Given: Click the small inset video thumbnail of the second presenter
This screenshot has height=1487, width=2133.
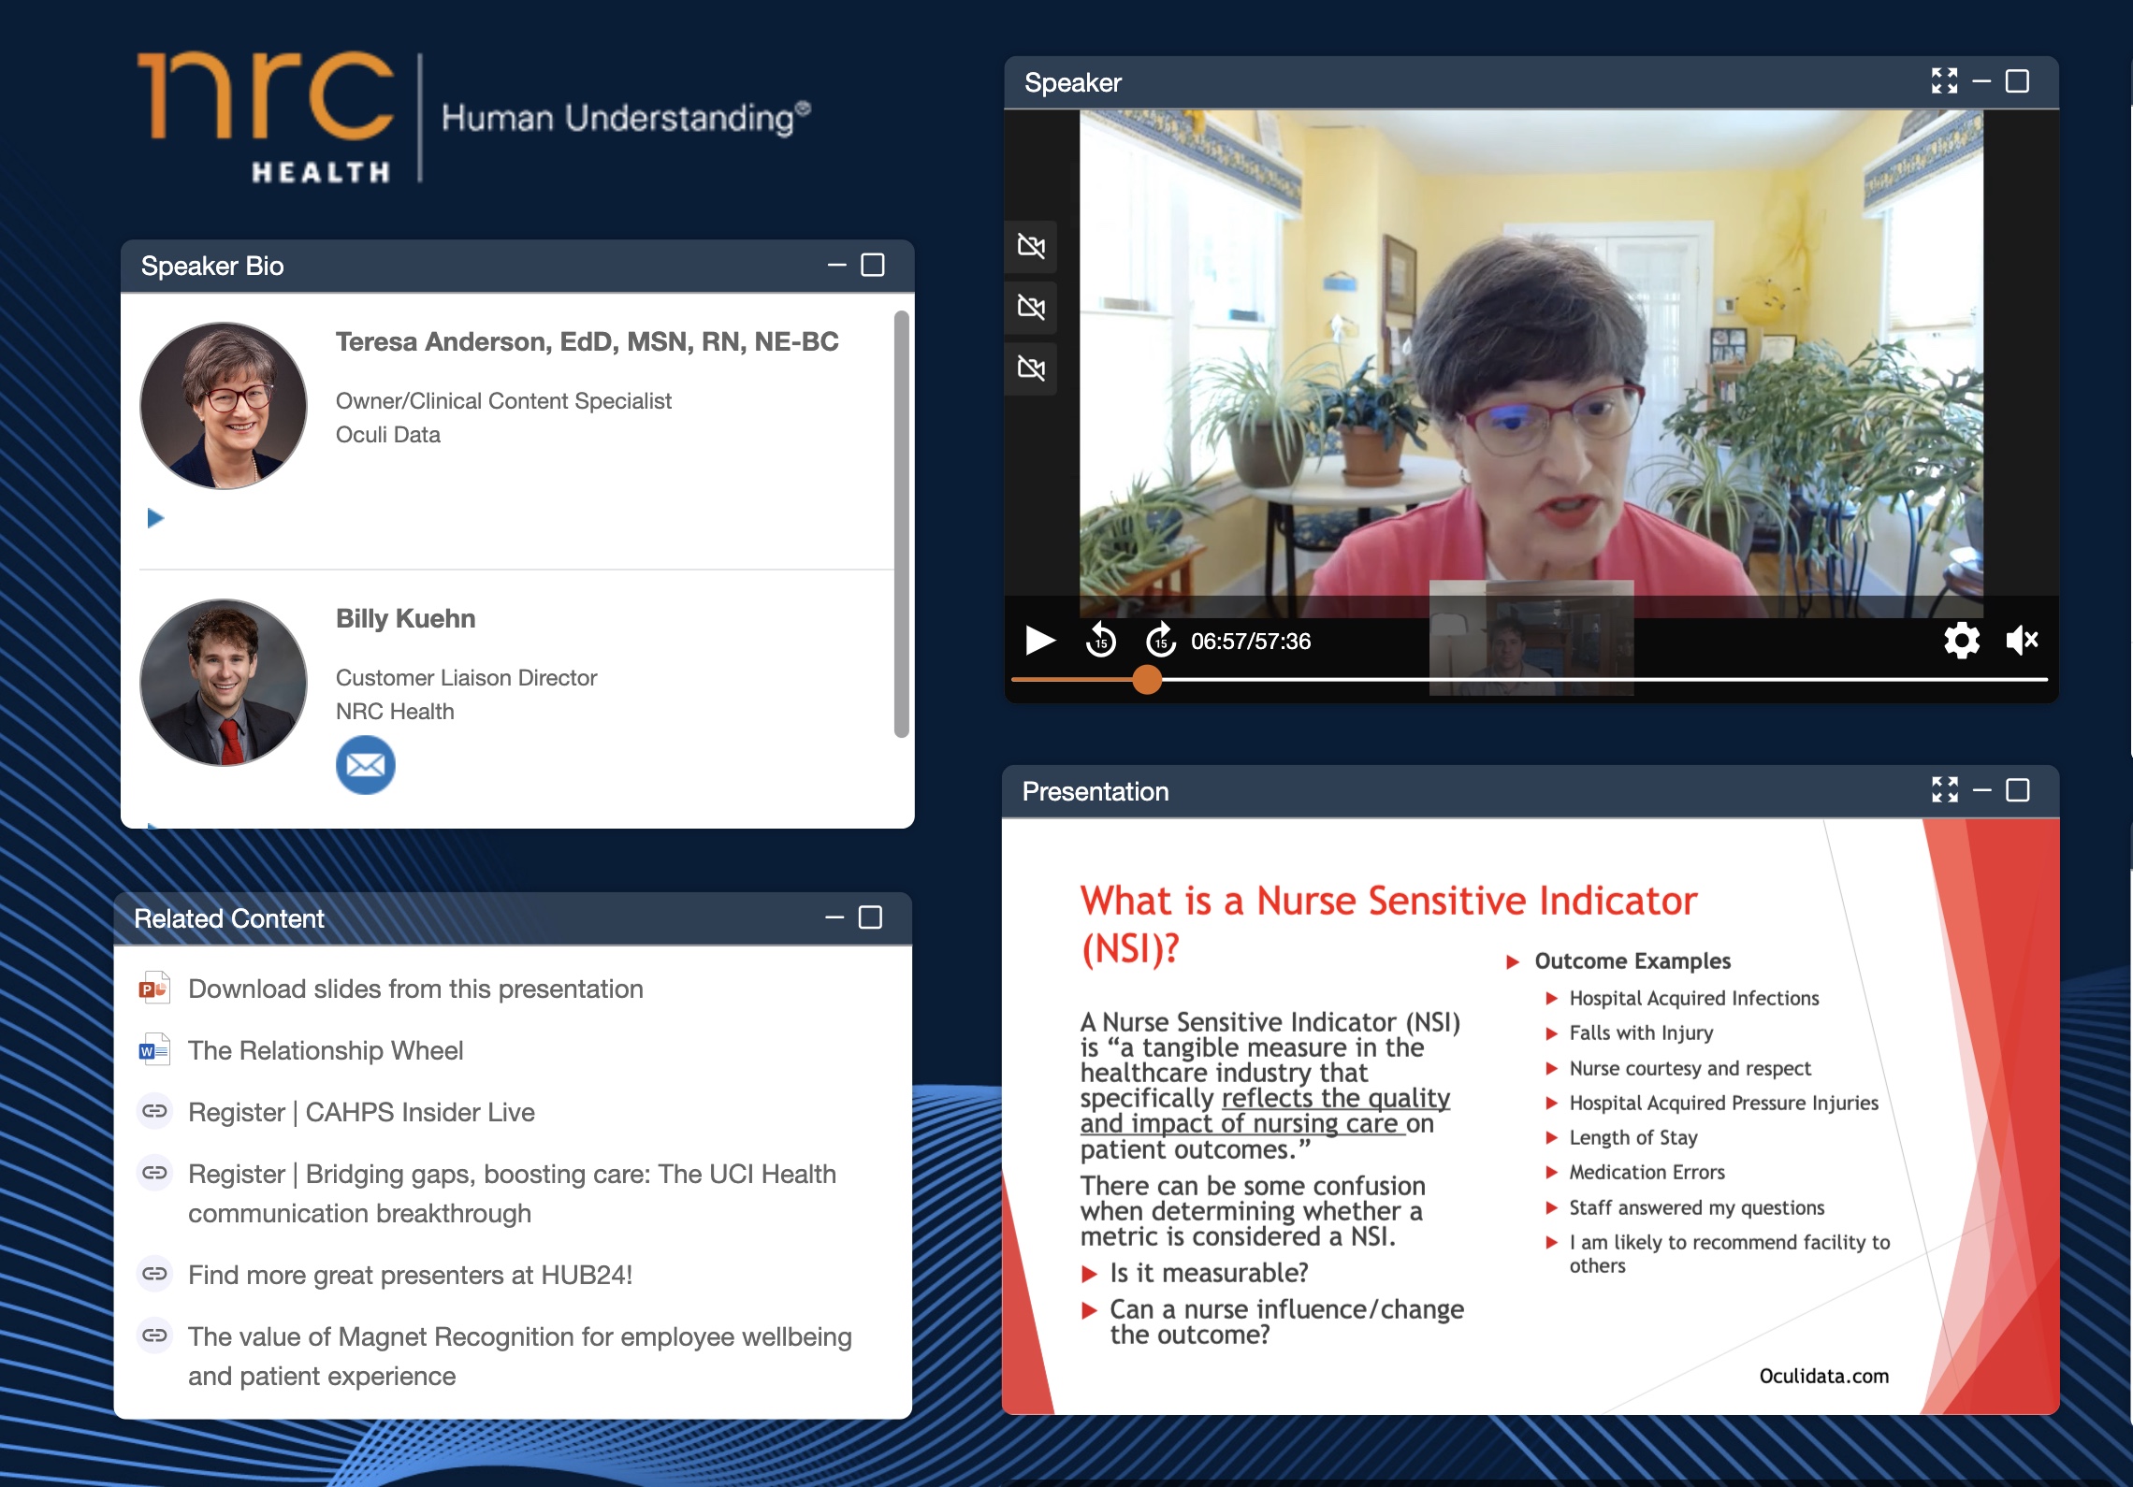Looking at the screenshot, I should [x=1531, y=638].
